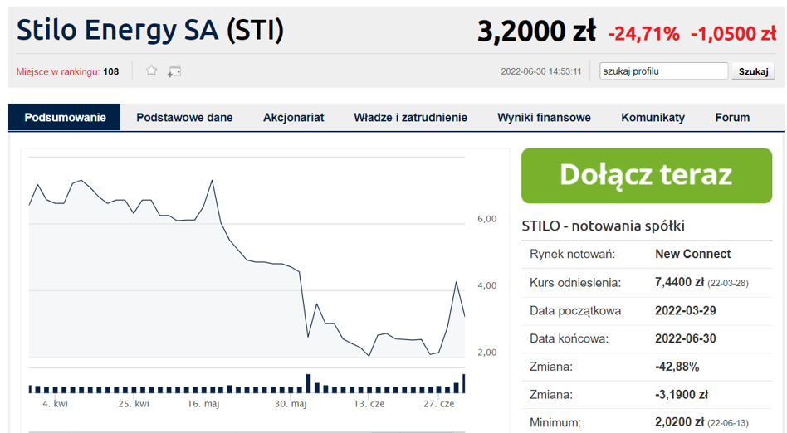Click the 25. kwi date axis label
Screen dimensions: 787x433
tap(134, 404)
